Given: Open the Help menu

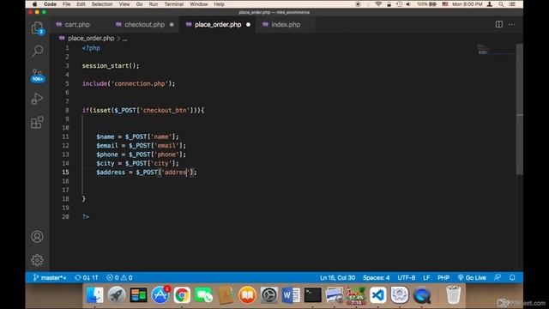Looking at the screenshot, I should (x=219, y=4).
